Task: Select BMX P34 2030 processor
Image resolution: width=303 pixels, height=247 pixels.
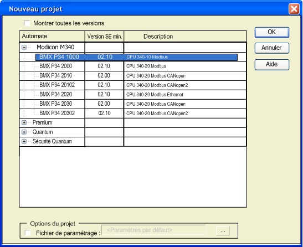Action: (x=133, y=104)
